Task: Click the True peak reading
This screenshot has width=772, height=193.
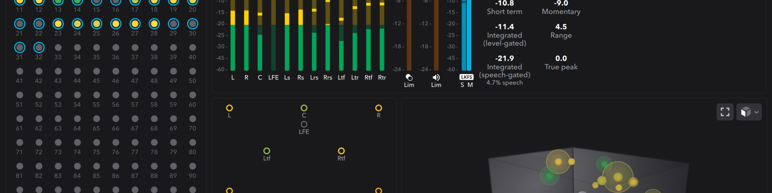Action: click(561, 59)
